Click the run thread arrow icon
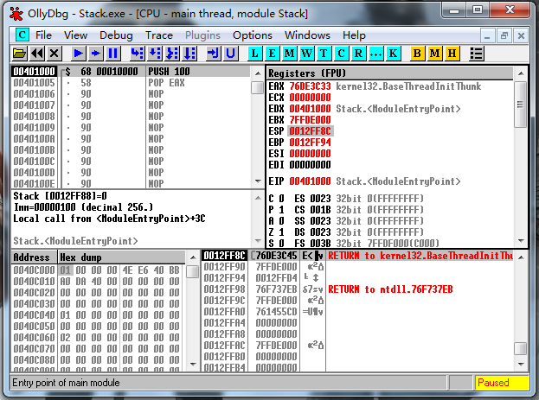Viewport: 539px width, 400px height. point(95,54)
